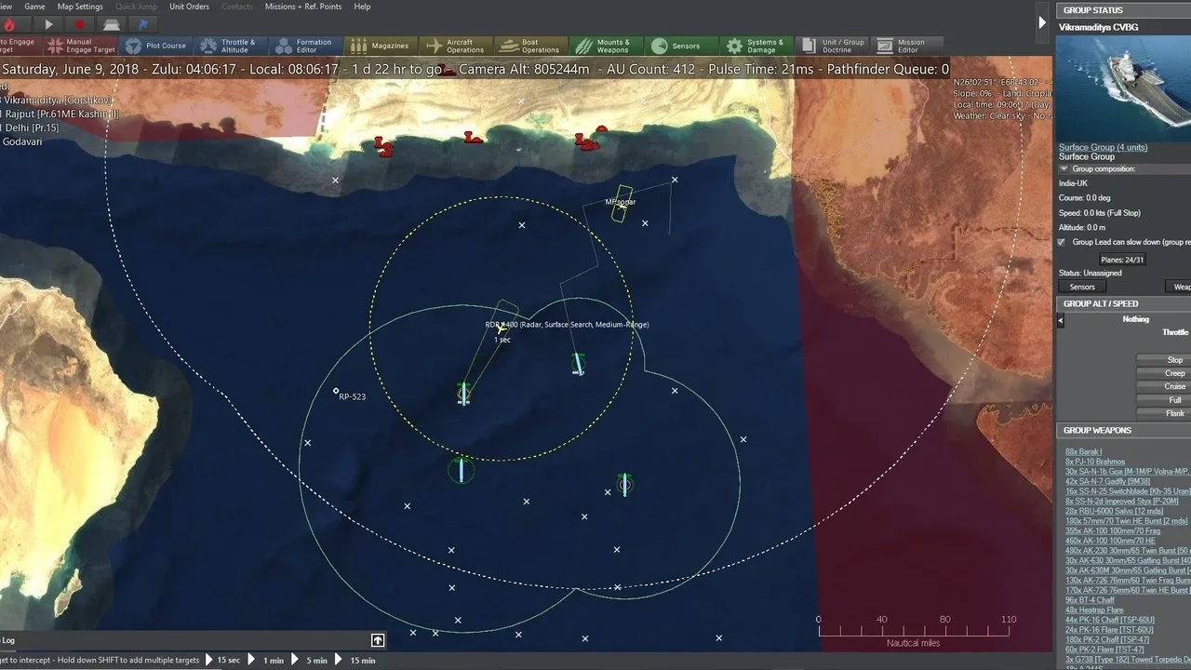Click the play button to start simulation
This screenshot has width=1191, height=670.
[x=48, y=25]
